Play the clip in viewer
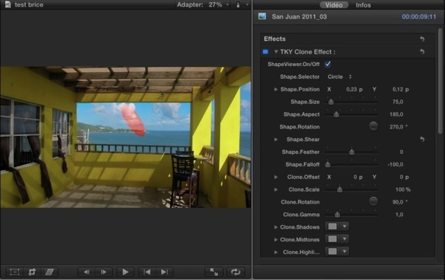This screenshot has width=445, height=280. point(125,272)
